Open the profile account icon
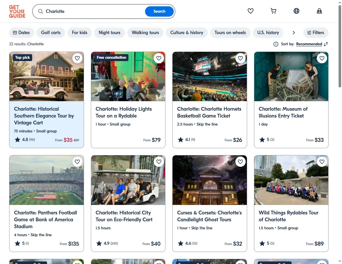The width and height of the screenshot is (342, 264). click(319, 11)
